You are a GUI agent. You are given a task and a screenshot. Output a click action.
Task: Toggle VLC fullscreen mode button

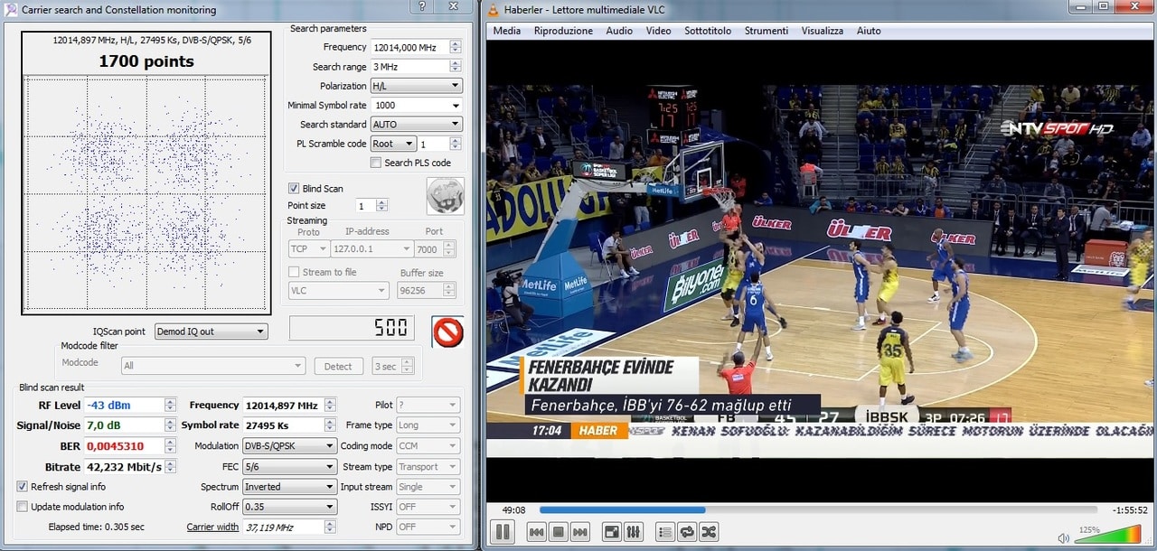(x=612, y=532)
